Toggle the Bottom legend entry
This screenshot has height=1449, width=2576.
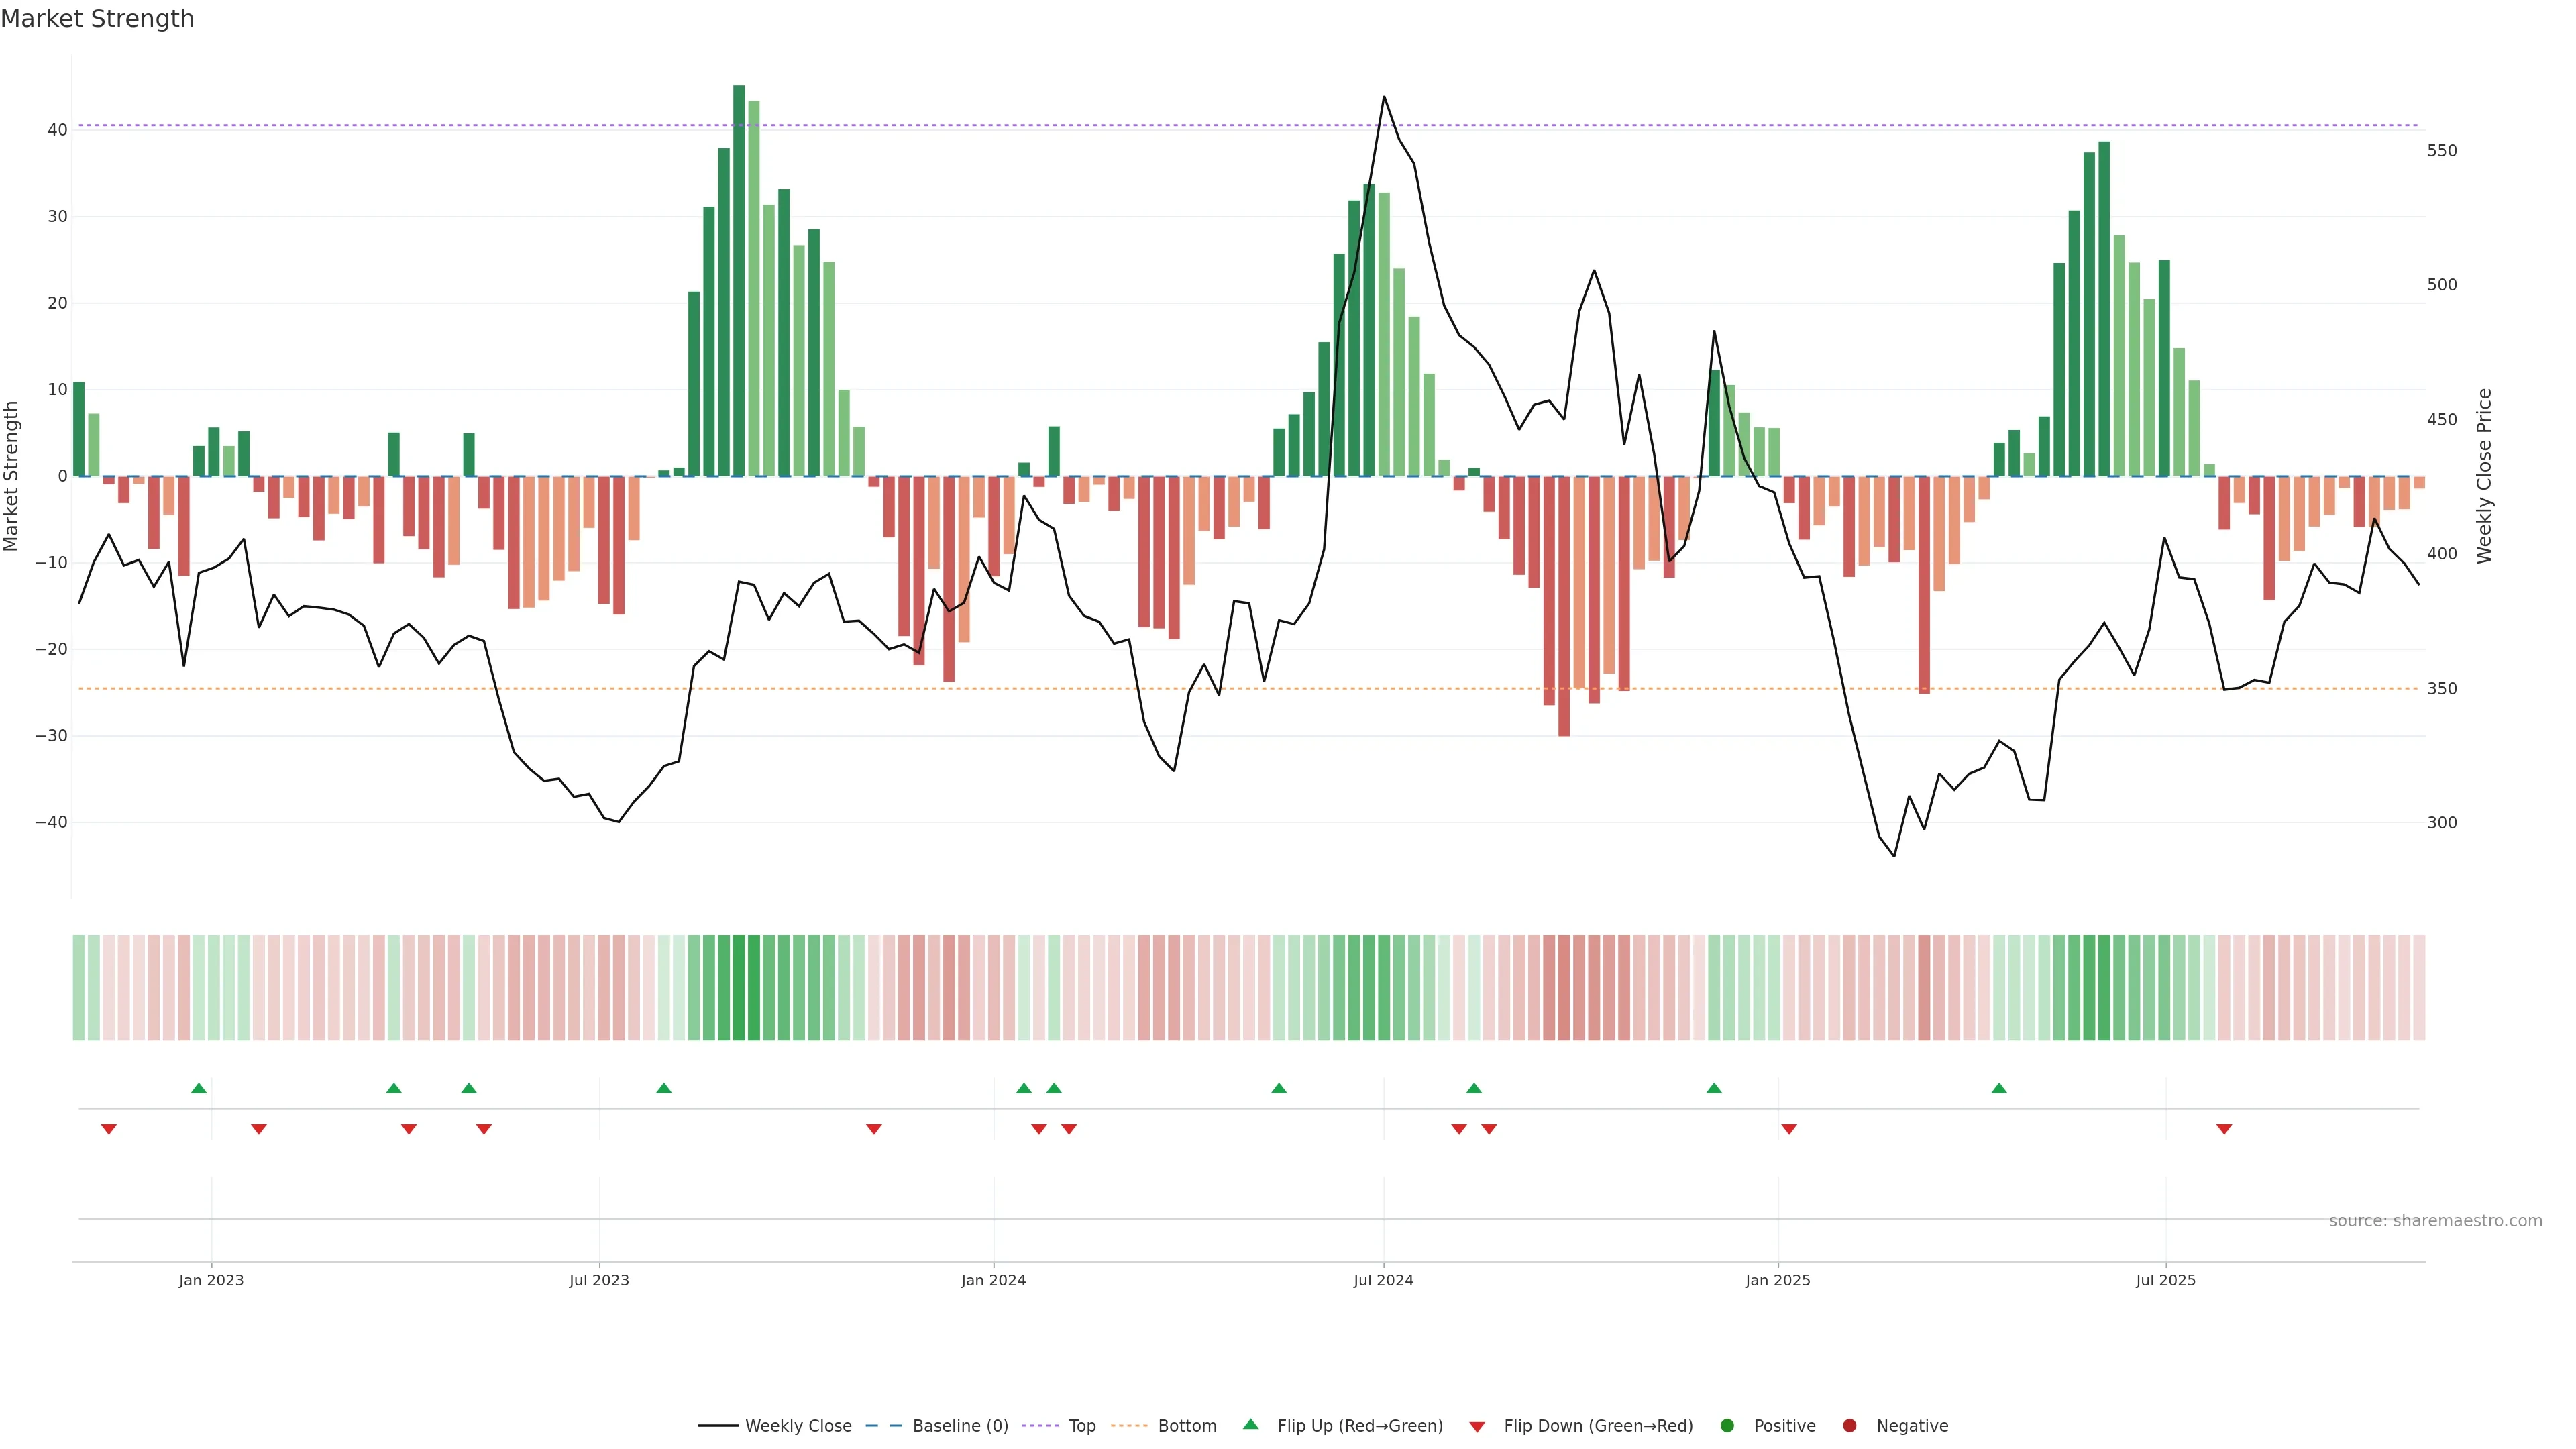(1186, 1425)
